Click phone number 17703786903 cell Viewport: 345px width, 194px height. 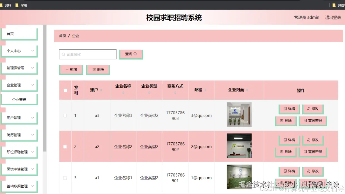[x=175, y=115]
